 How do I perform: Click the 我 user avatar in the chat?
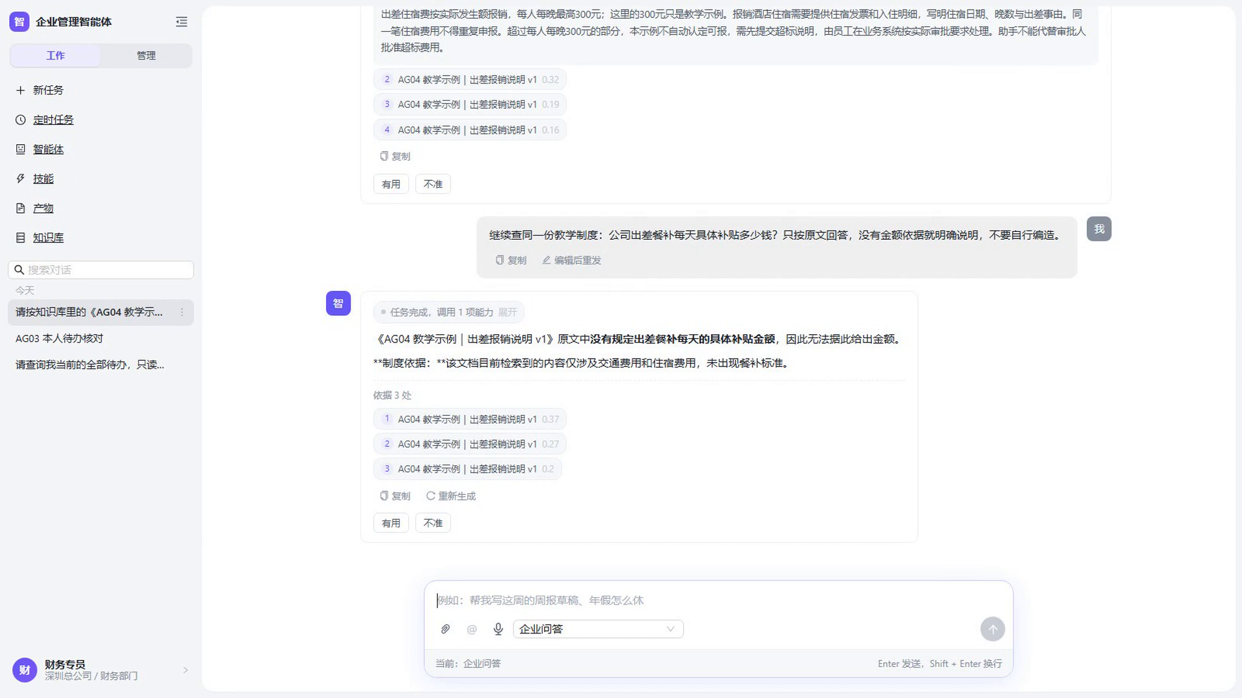(1099, 229)
